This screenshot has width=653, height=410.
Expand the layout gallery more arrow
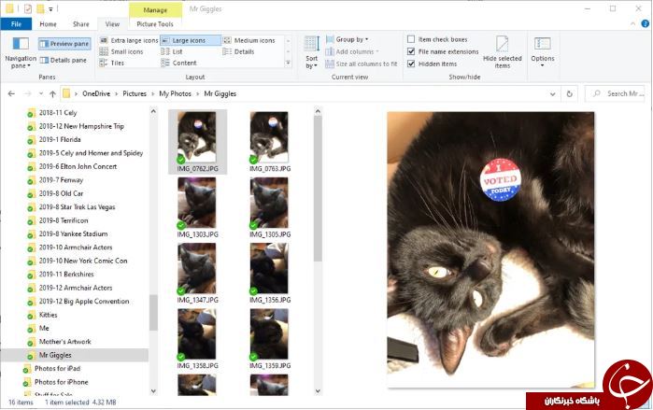click(x=288, y=63)
